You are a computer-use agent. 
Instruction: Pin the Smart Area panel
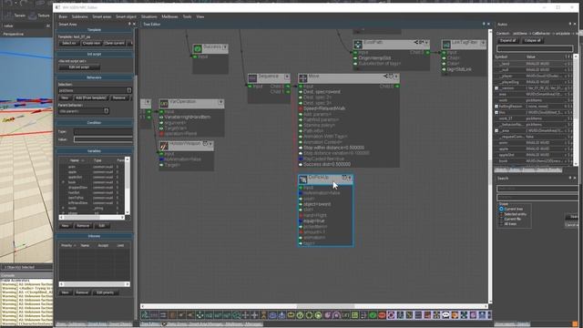click(x=129, y=25)
